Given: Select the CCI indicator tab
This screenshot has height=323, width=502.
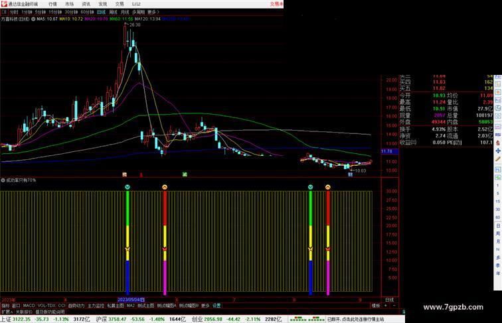Looking at the screenshot, I should (62, 306).
